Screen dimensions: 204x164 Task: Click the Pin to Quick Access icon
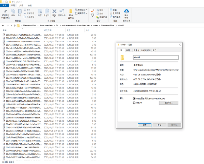tap(5, 12)
